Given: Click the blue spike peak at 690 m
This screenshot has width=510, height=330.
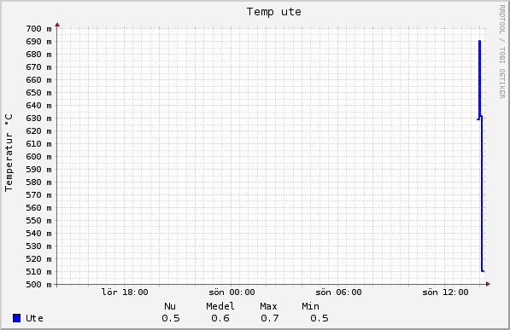Looking at the screenshot, I should [479, 42].
